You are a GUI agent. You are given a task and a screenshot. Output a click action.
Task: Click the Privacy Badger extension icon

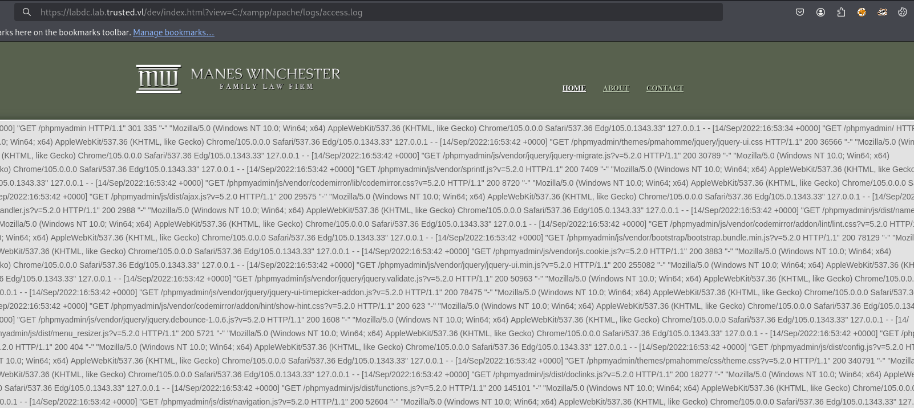click(x=882, y=12)
